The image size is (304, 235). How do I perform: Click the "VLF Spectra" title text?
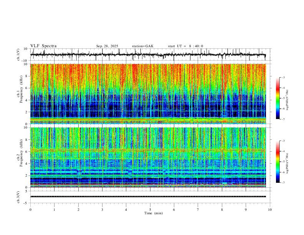[x=43, y=46]
